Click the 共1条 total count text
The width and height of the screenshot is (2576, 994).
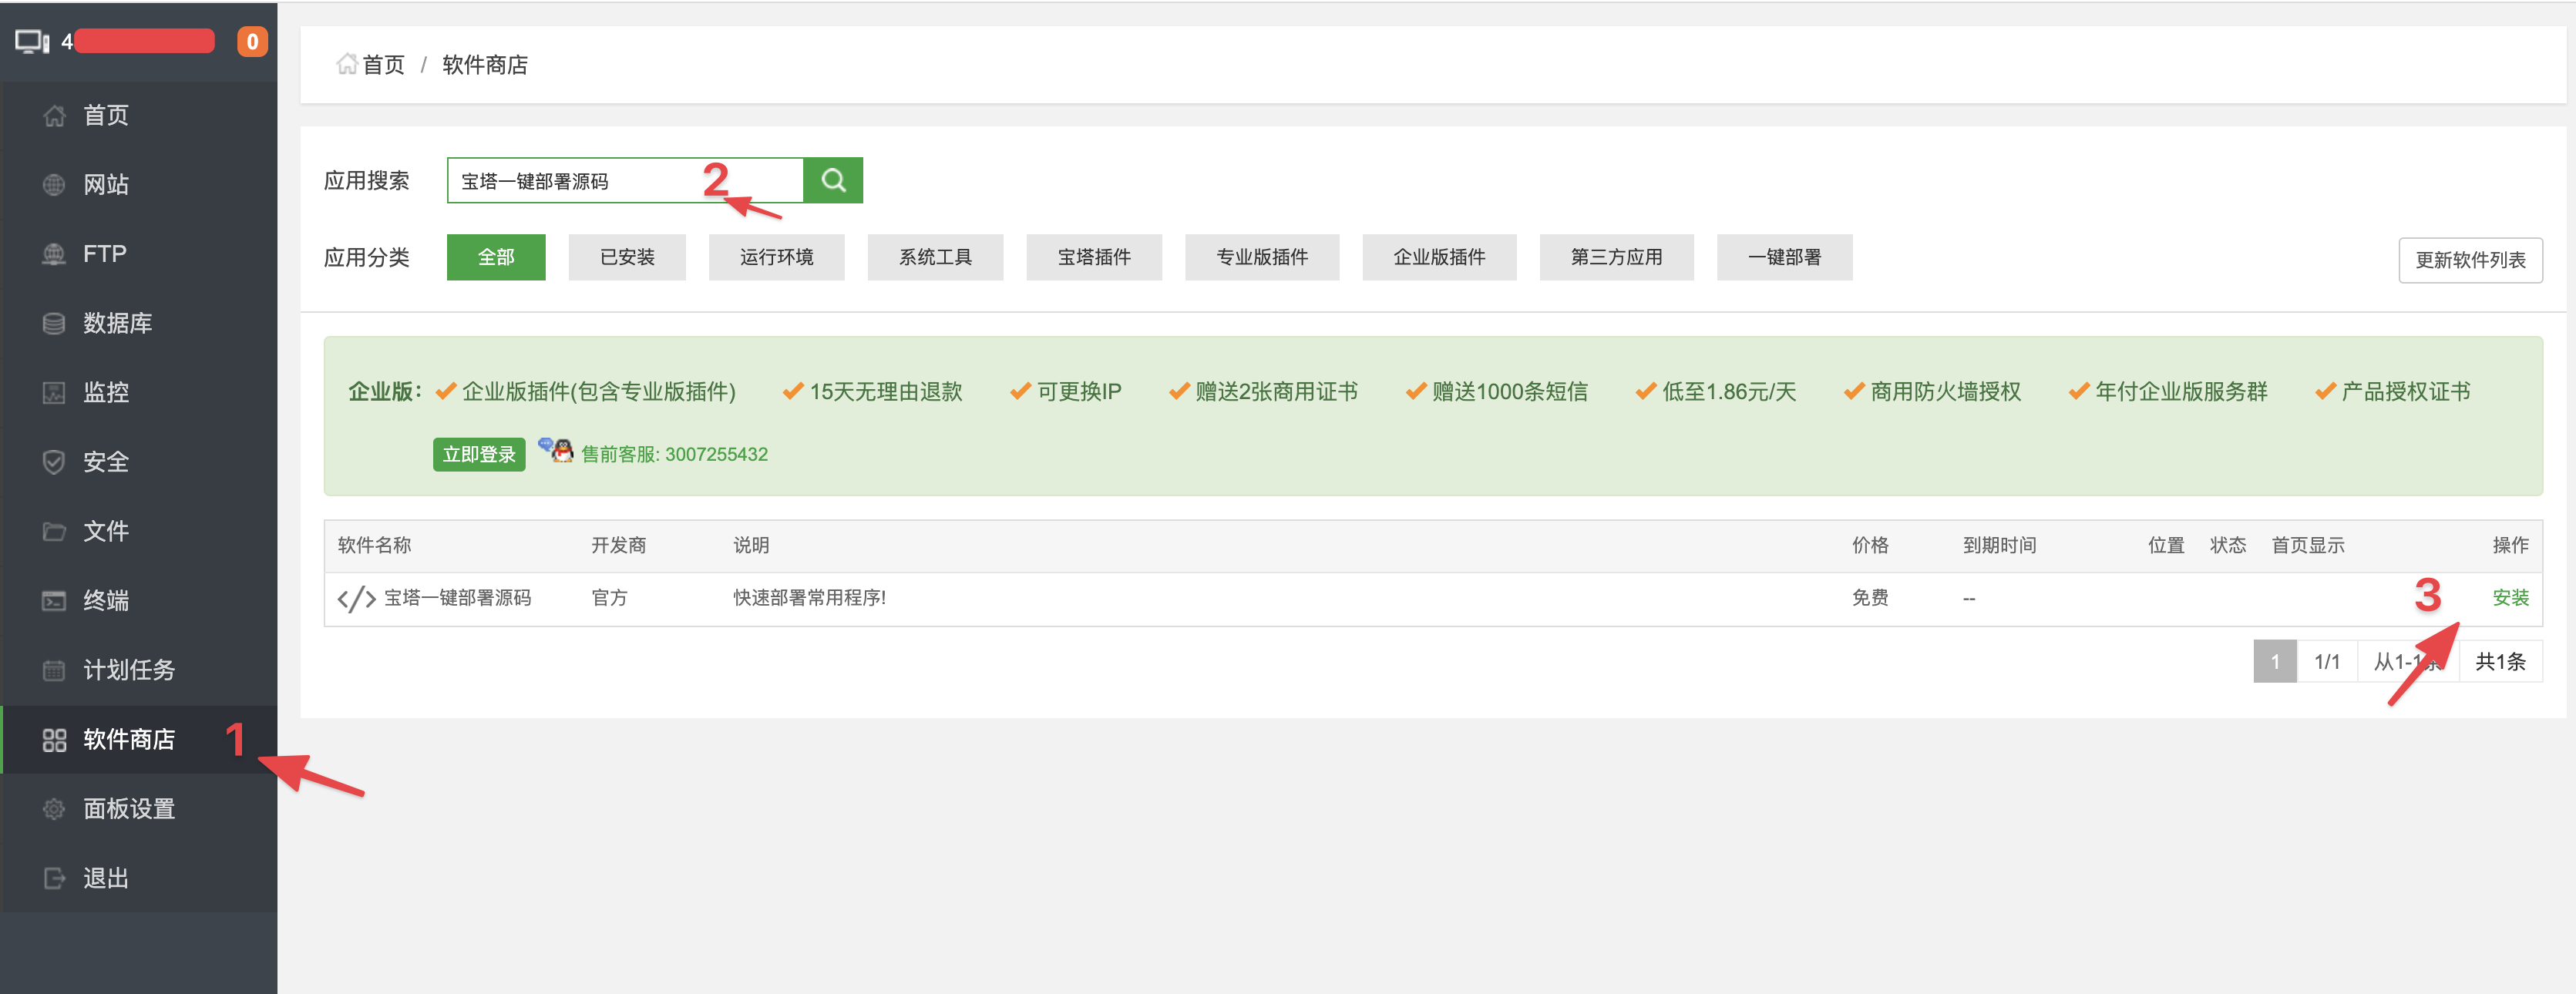coord(2500,661)
